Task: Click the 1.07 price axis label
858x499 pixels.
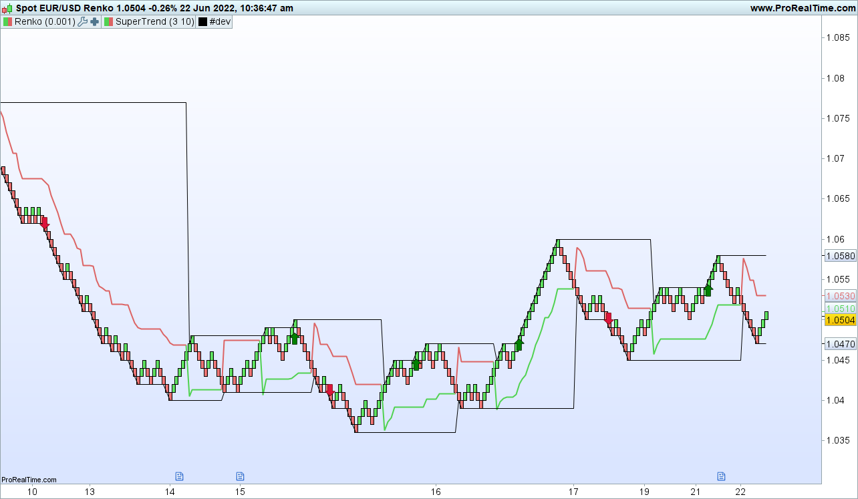Action: click(837, 158)
